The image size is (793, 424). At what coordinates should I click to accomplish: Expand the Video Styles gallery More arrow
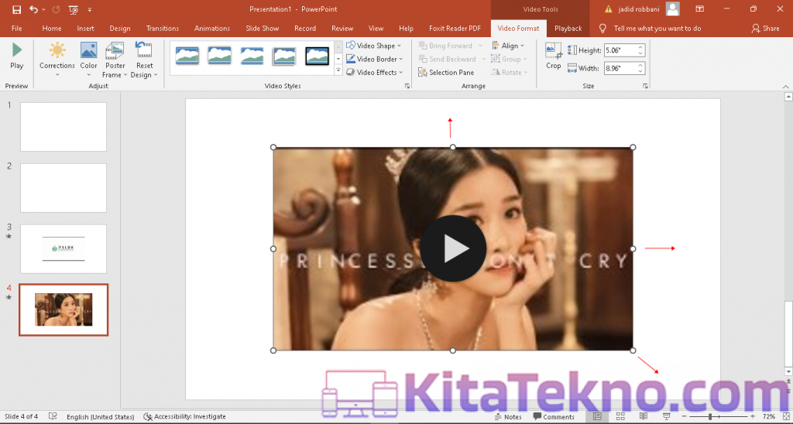click(x=338, y=70)
